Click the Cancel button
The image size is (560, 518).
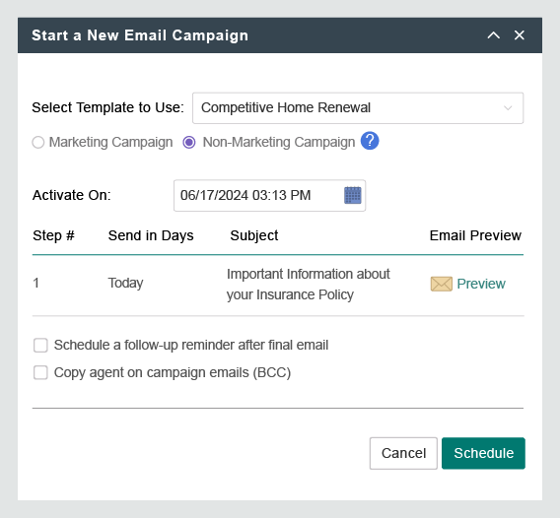point(403,453)
